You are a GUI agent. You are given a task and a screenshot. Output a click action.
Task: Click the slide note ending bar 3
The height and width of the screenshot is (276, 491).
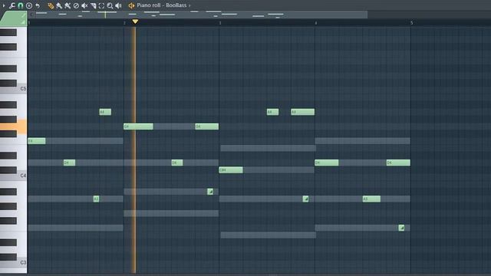coord(305,199)
